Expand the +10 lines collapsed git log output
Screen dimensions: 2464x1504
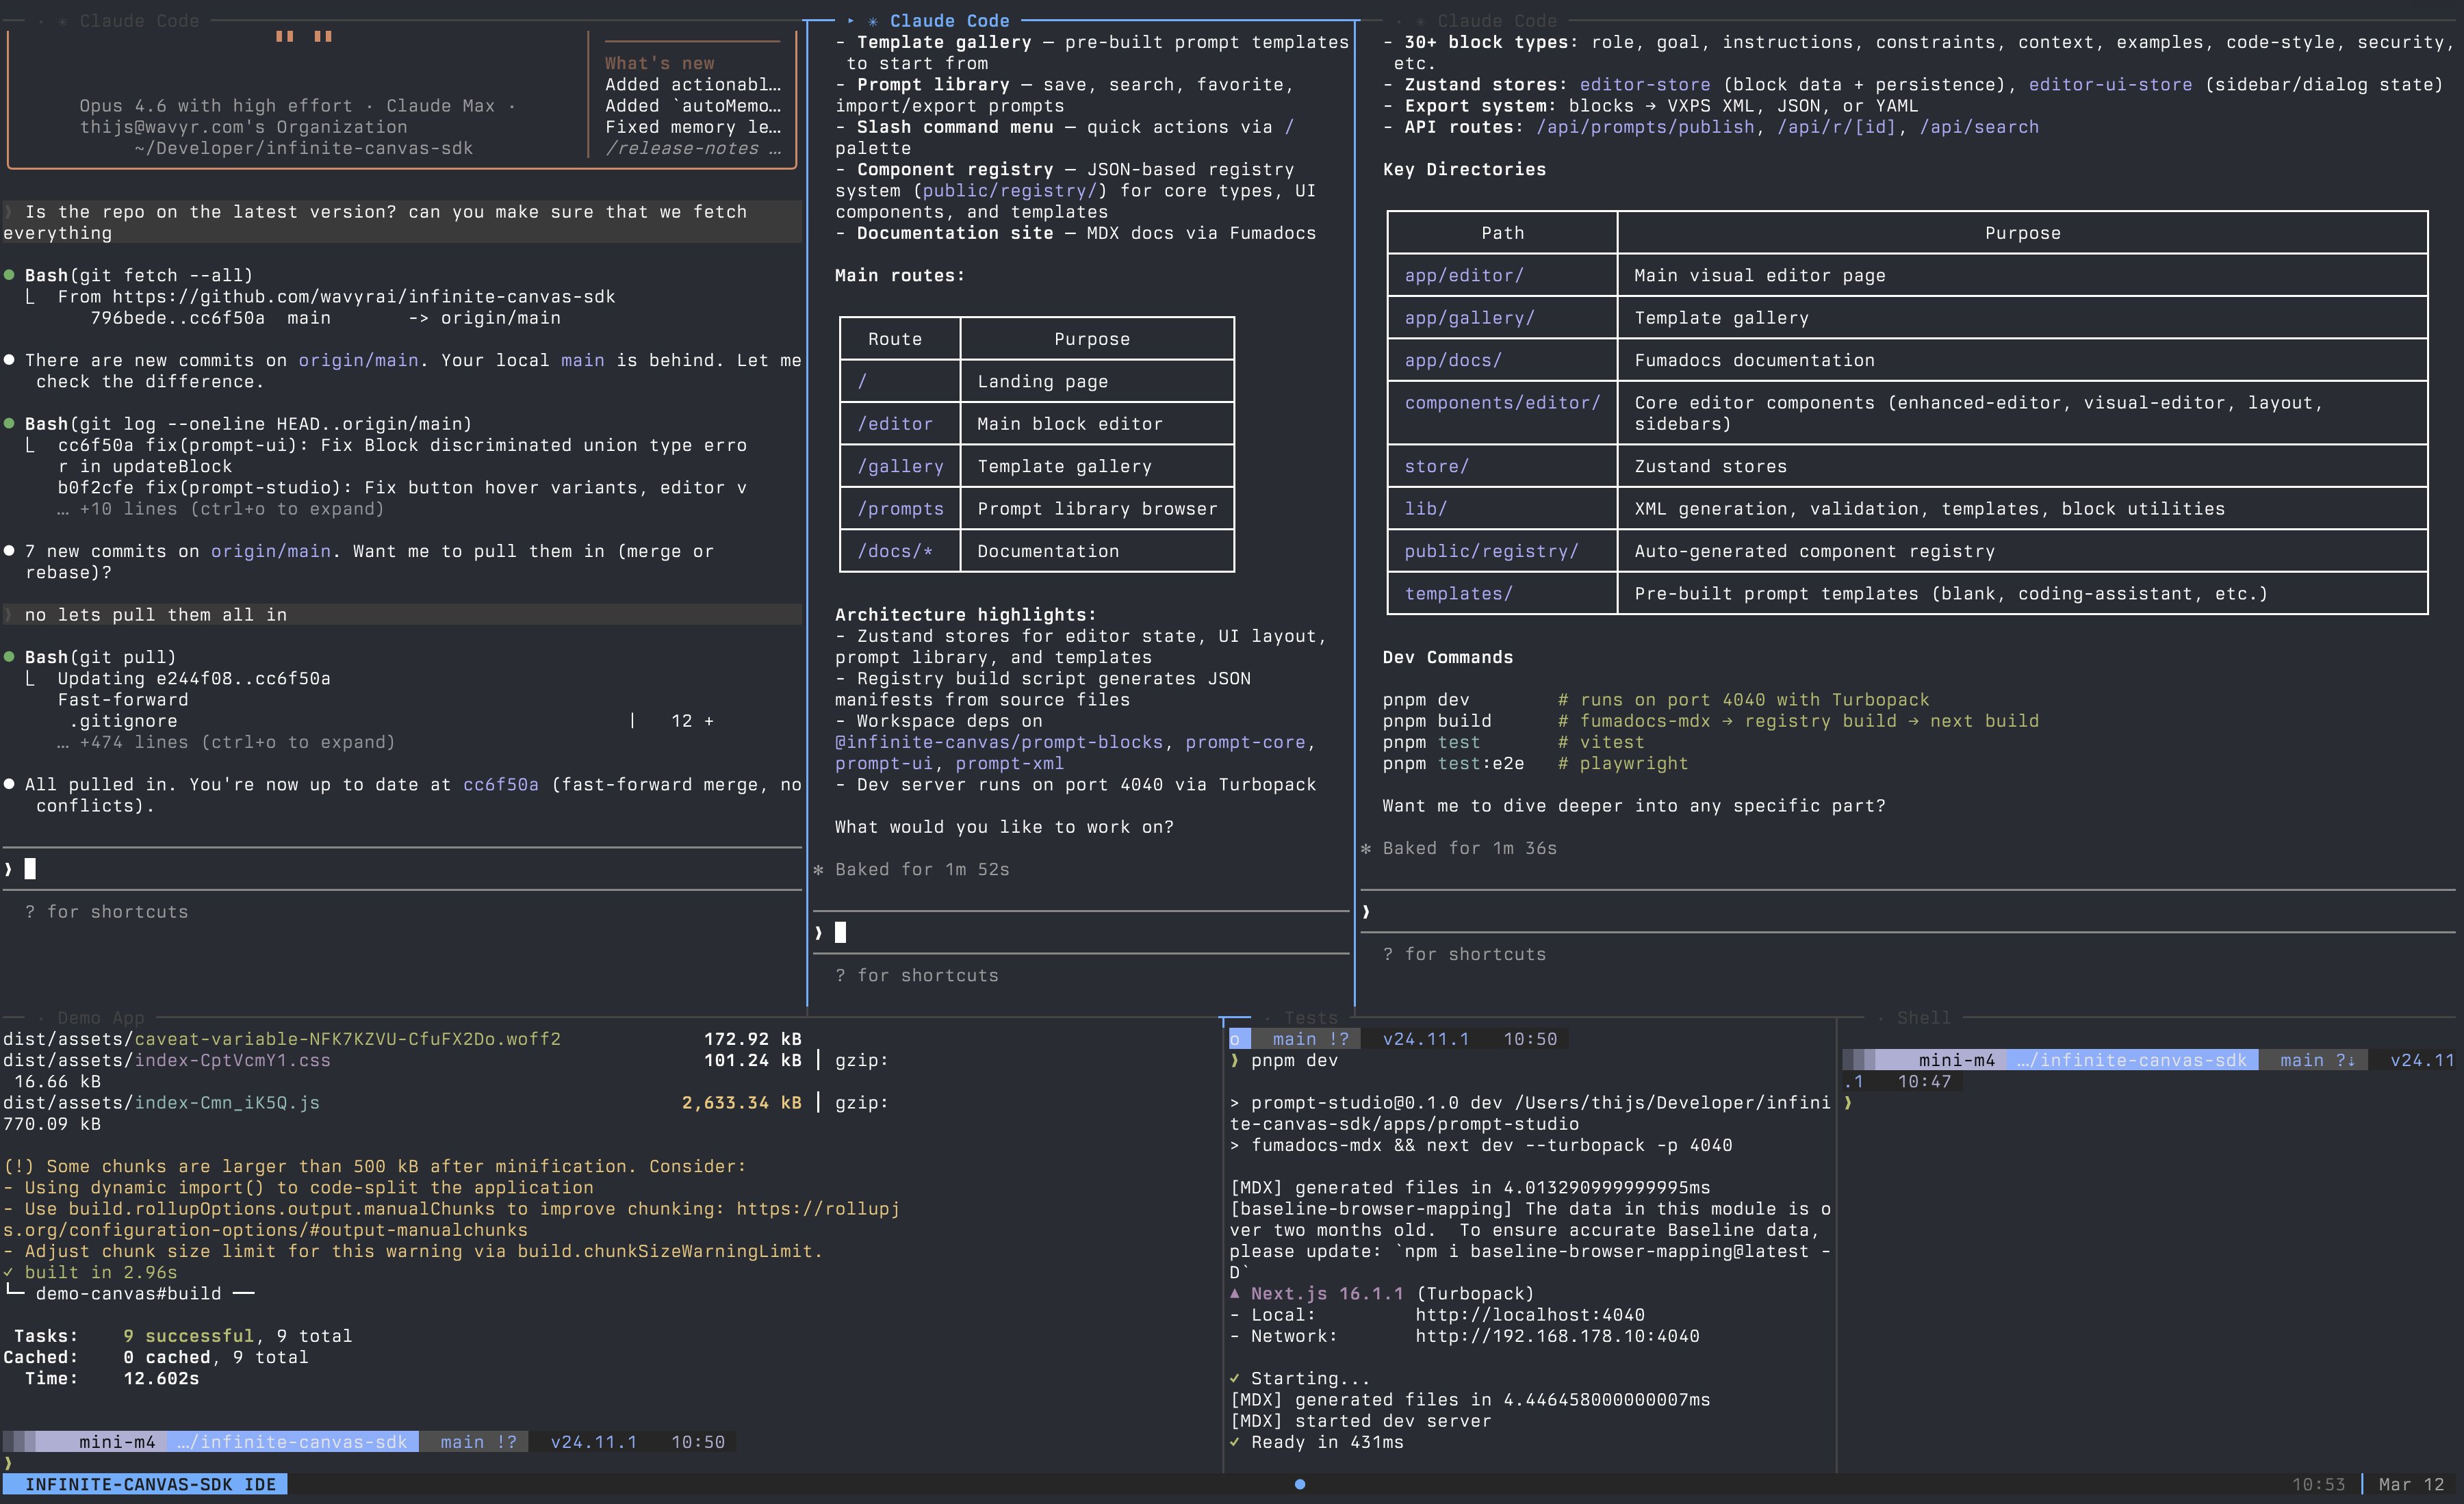point(220,509)
